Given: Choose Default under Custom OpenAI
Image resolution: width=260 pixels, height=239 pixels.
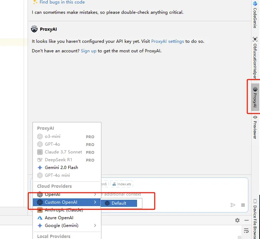Looking at the screenshot, I should 119,203.
